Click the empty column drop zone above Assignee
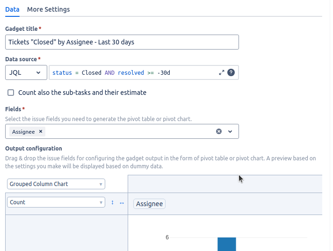 point(225,184)
